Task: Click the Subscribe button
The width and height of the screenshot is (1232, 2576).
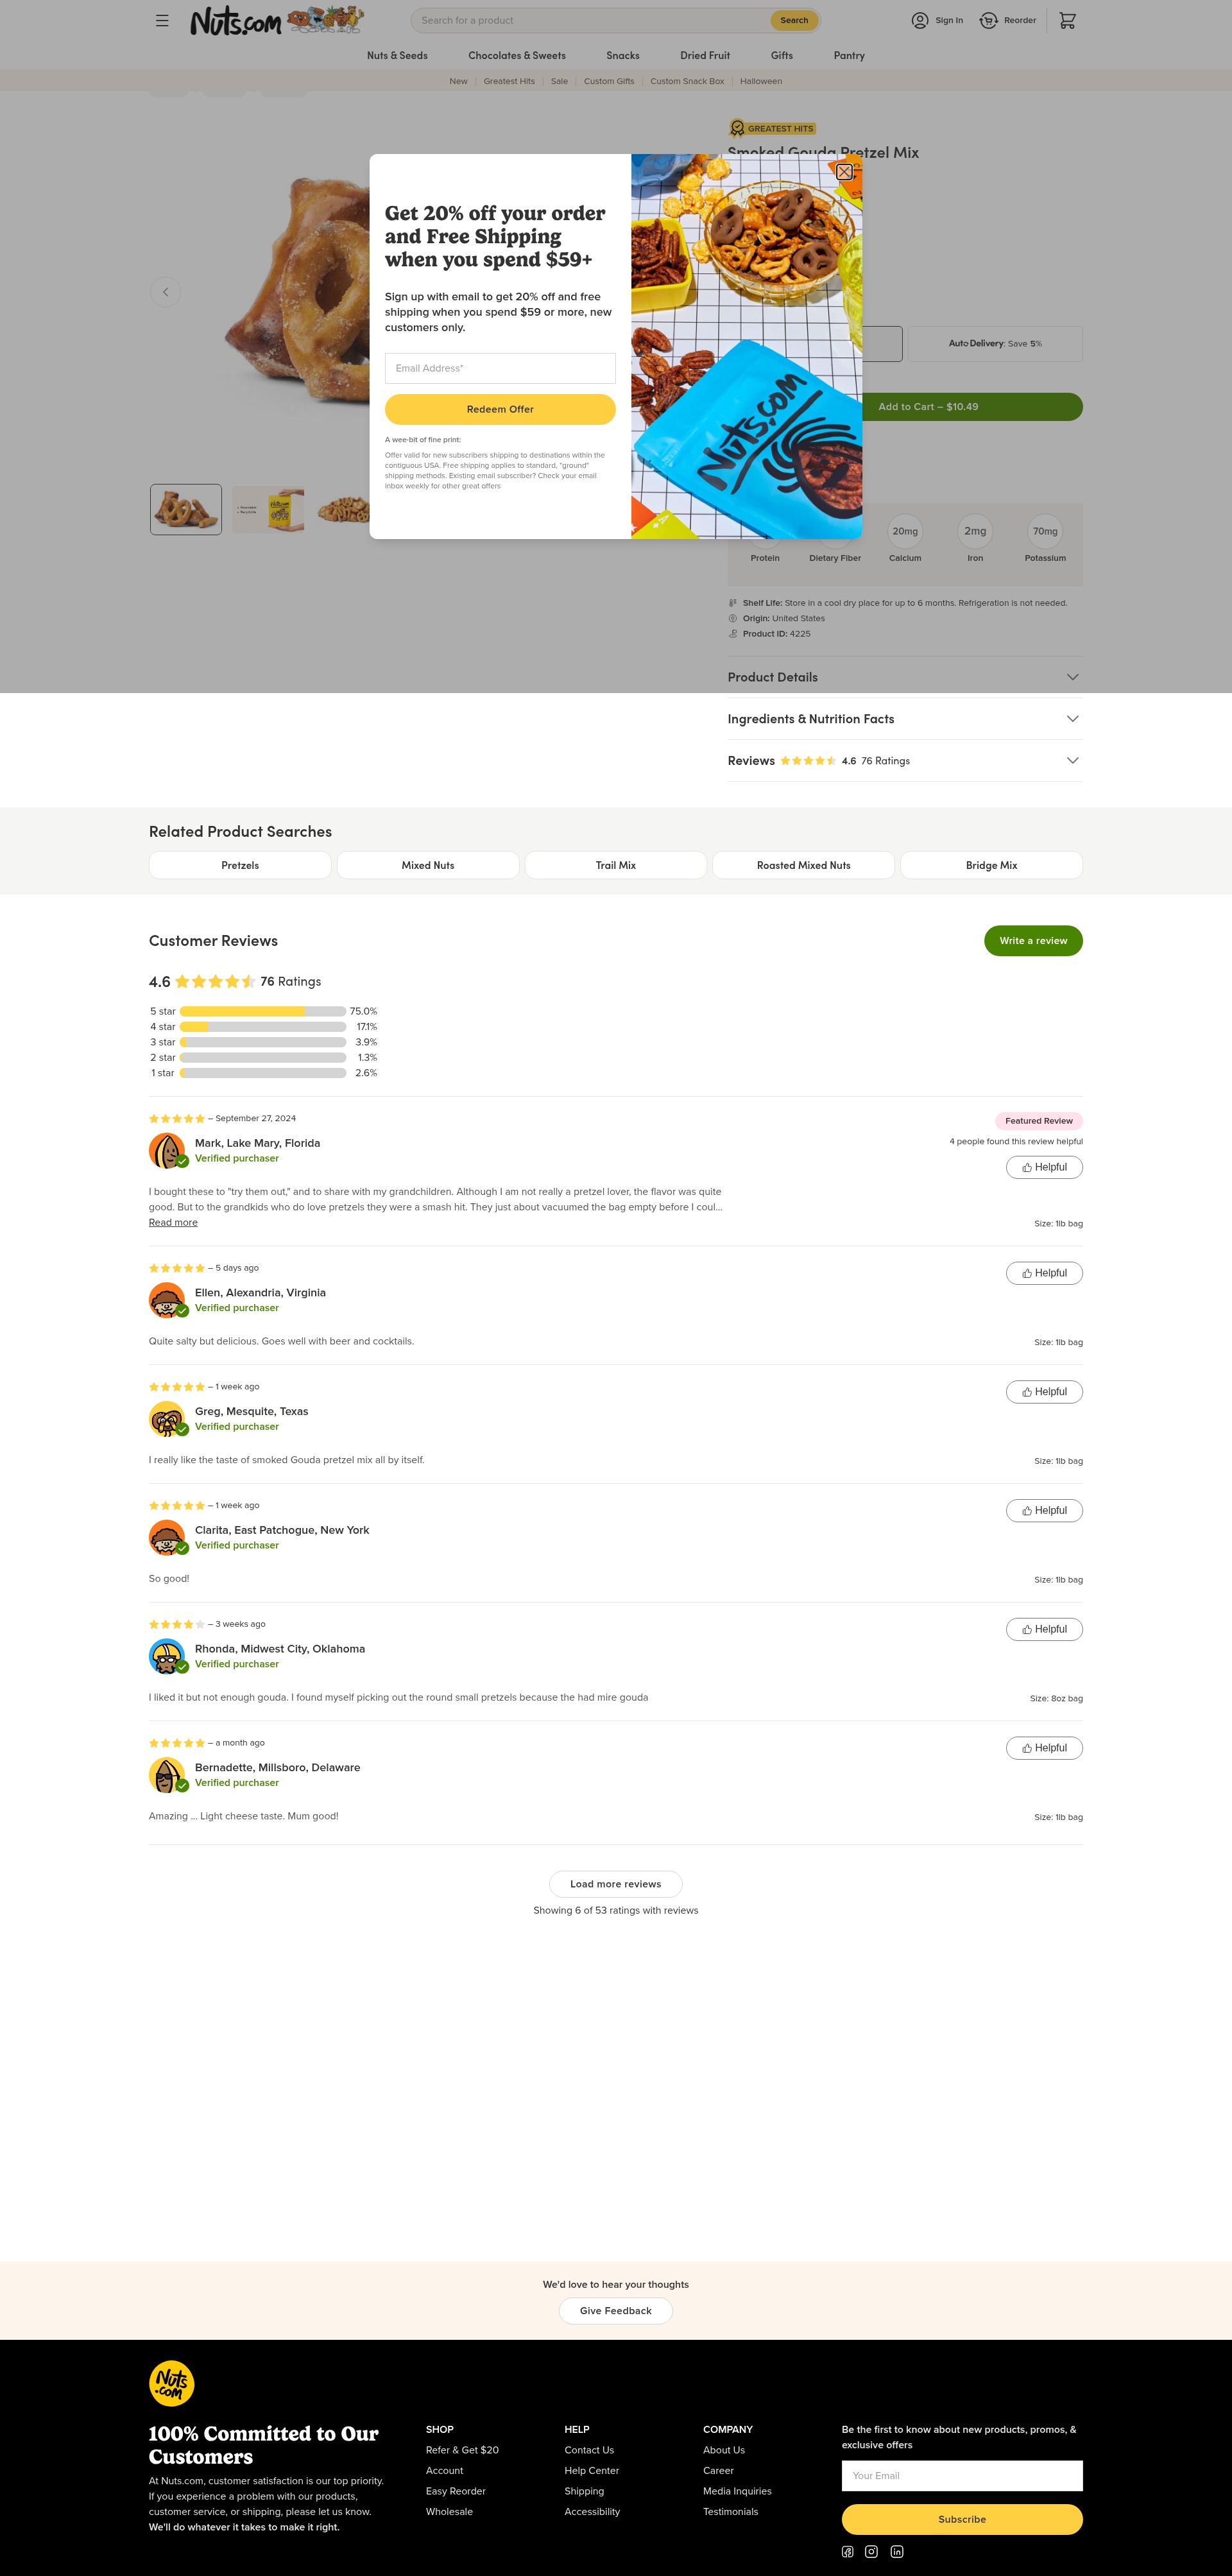Action: point(962,2519)
